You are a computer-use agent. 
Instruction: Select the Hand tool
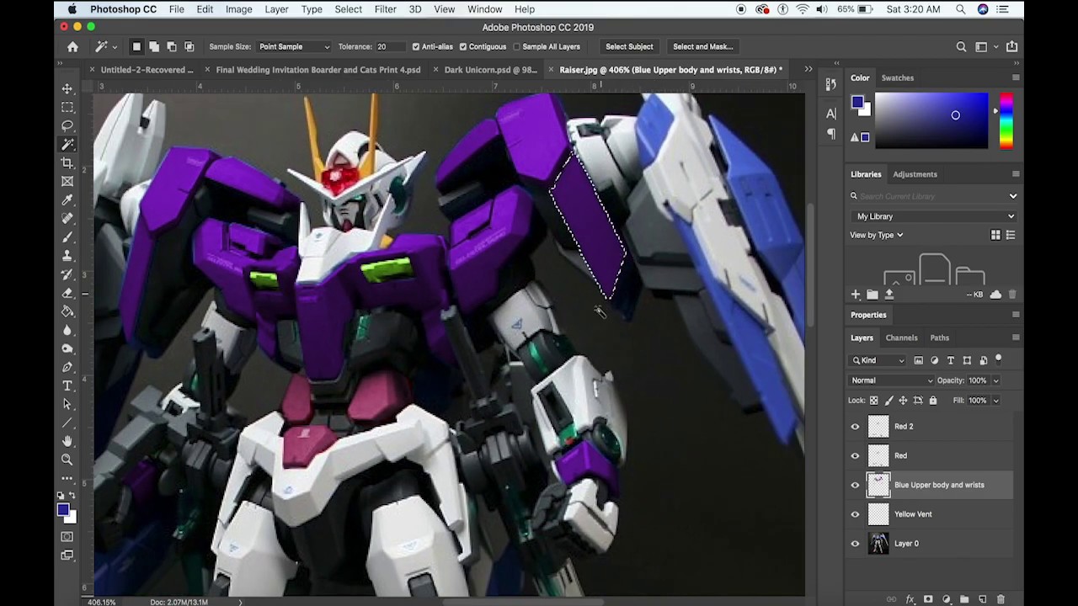pos(67,441)
